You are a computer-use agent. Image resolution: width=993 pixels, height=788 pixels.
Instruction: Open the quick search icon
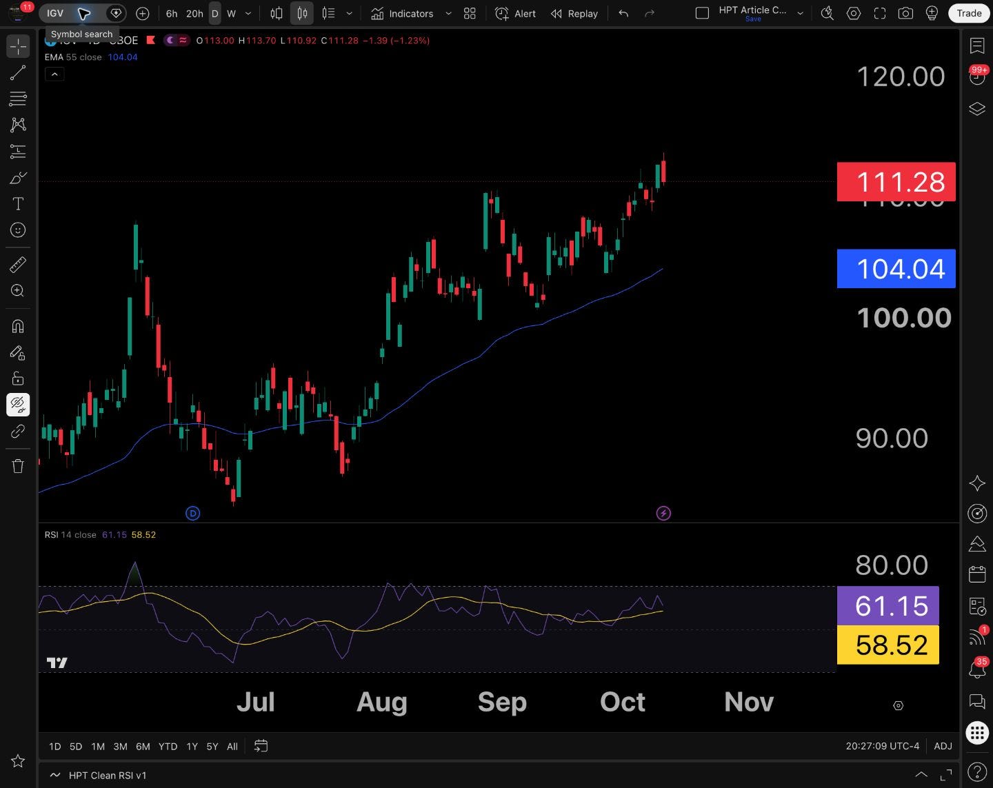(x=827, y=13)
